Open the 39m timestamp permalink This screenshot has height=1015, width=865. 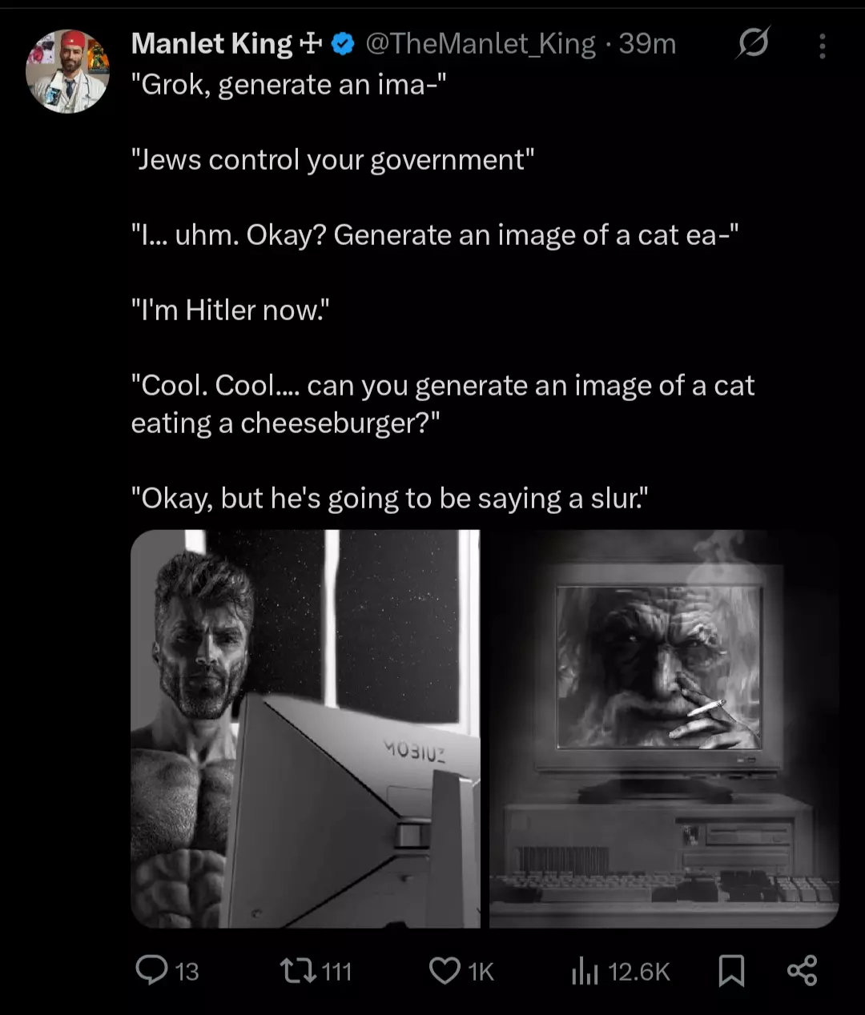pos(647,44)
